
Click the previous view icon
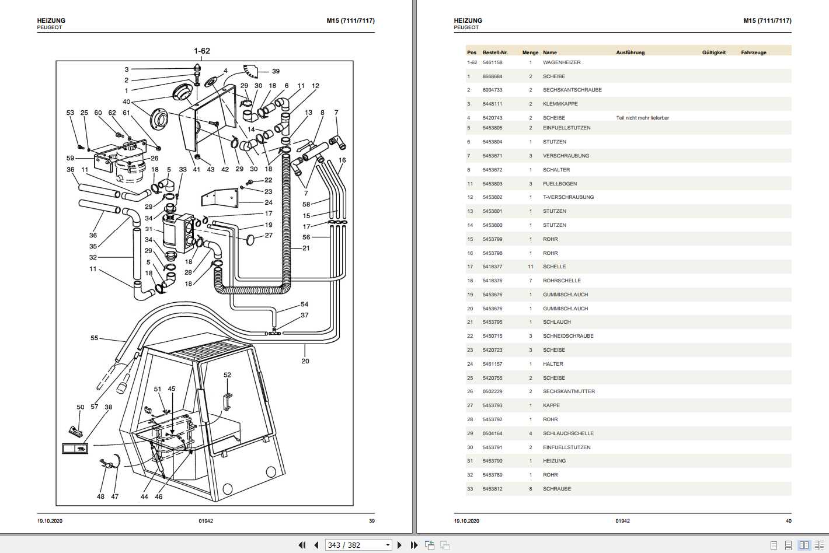(430, 545)
